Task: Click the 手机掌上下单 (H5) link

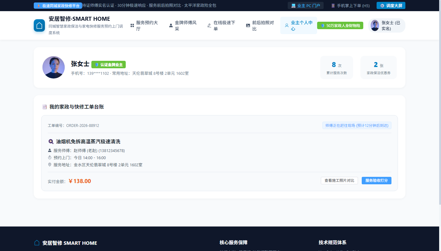Action: [350, 6]
